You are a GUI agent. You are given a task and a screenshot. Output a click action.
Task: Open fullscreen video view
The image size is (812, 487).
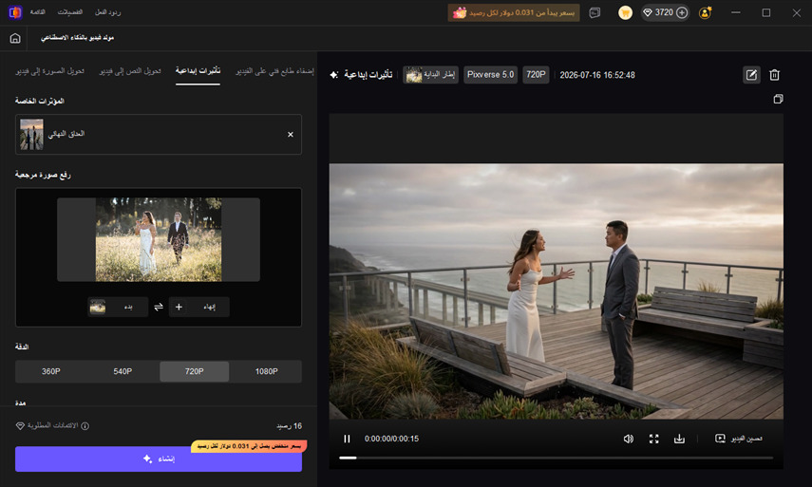pos(654,439)
